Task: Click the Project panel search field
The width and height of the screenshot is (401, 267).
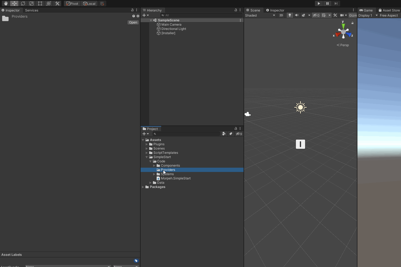Action: pyautogui.click(x=186, y=134)
